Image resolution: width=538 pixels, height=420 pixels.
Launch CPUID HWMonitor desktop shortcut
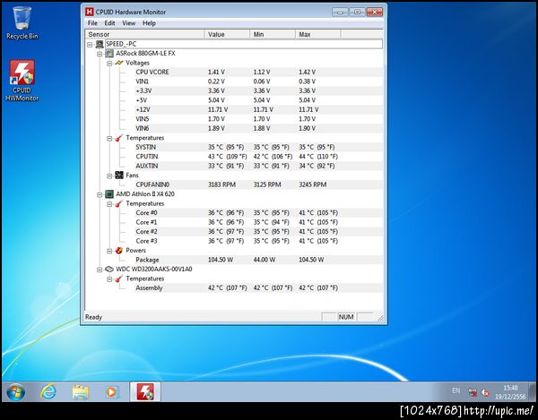click(x=22, y=81)
